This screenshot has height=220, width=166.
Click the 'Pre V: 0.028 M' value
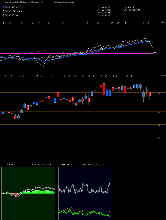tap(132, 10)
